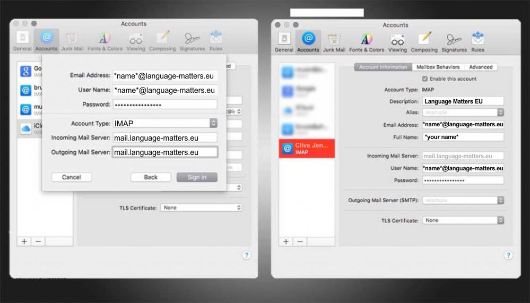The height and width of the screenshot is (303, 530).
Task: Expand the Account Type IMAP dropdown
Action: 213,123
